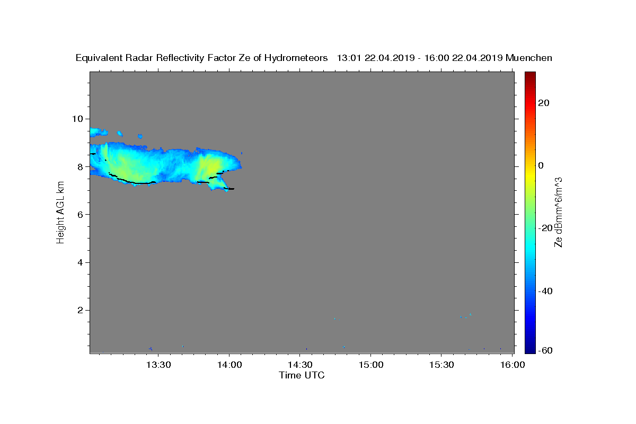Click the dark blue bottom of the colorbar

[x=530, y=349]
